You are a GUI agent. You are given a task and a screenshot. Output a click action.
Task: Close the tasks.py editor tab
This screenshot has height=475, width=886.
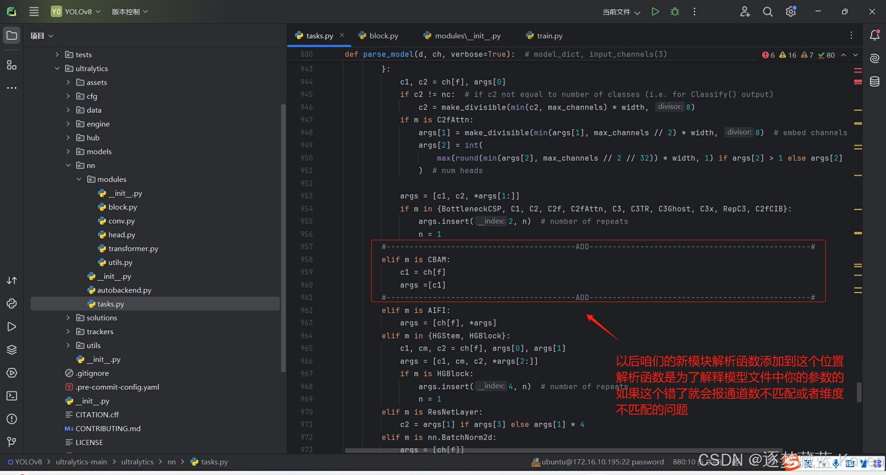pos(342,35)
